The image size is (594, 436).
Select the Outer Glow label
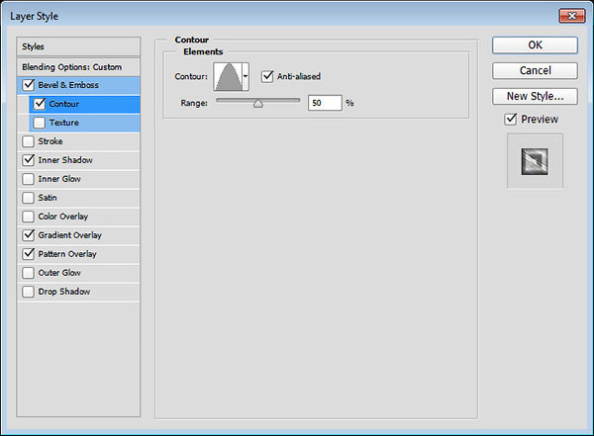(59, 273)
